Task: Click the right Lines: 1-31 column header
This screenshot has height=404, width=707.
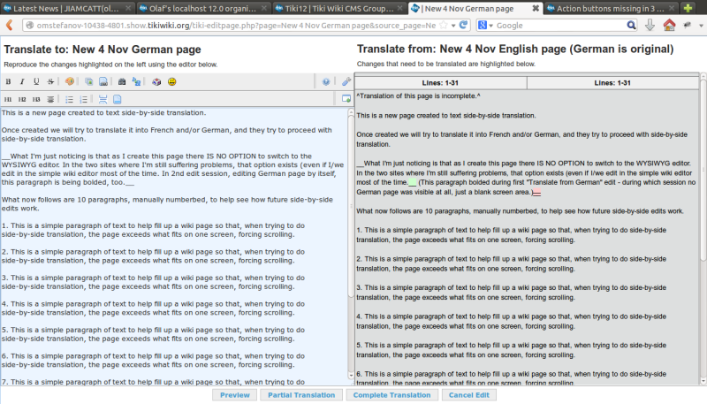Action: (x=612, y=82)
